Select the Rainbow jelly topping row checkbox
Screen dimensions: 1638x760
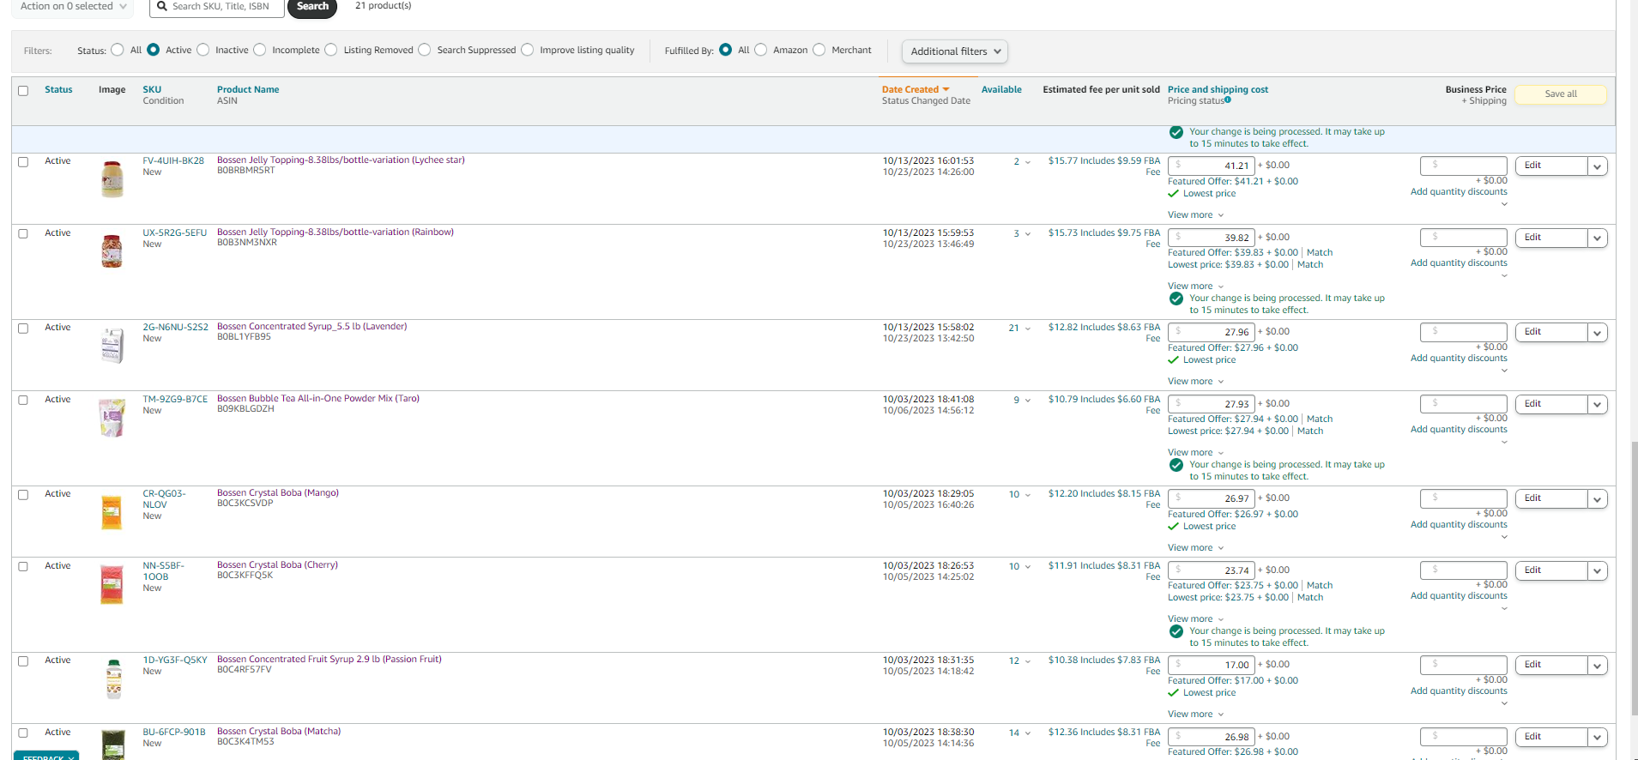click(x=23, y=234)
